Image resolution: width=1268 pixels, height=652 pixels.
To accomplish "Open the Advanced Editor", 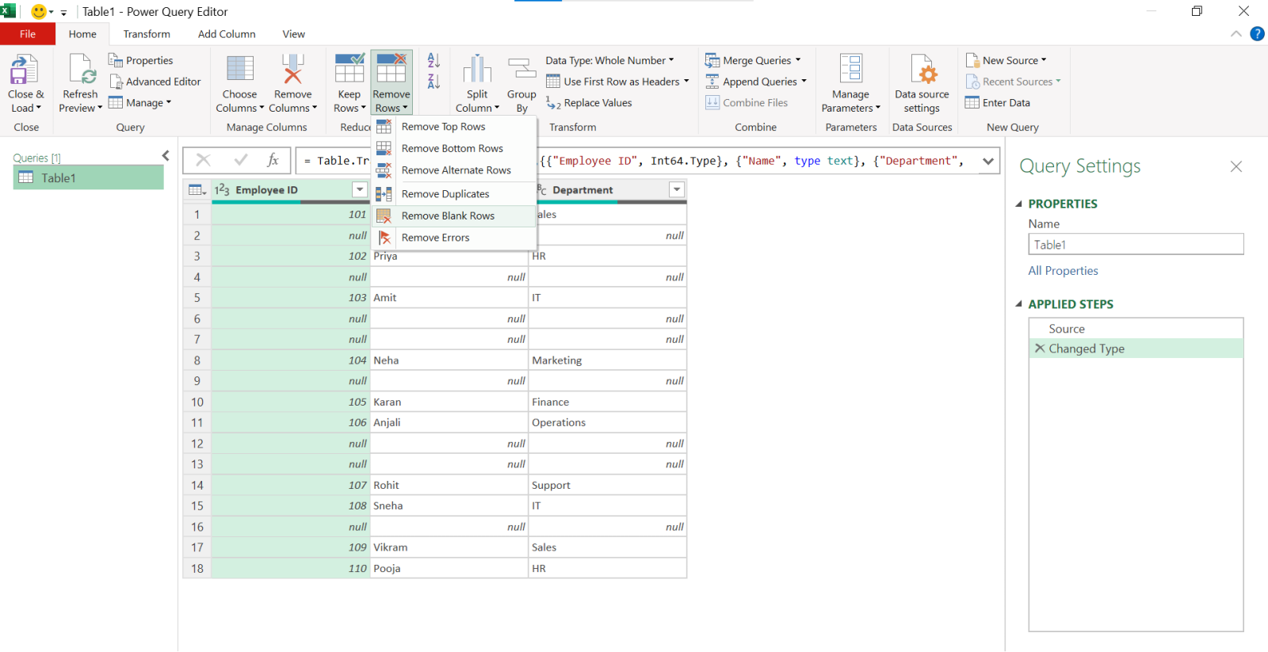I will 155,82.
